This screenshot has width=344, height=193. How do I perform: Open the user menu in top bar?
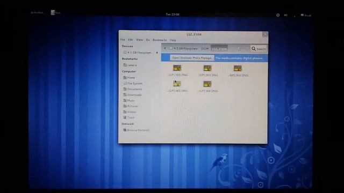(x=306, y=16)
